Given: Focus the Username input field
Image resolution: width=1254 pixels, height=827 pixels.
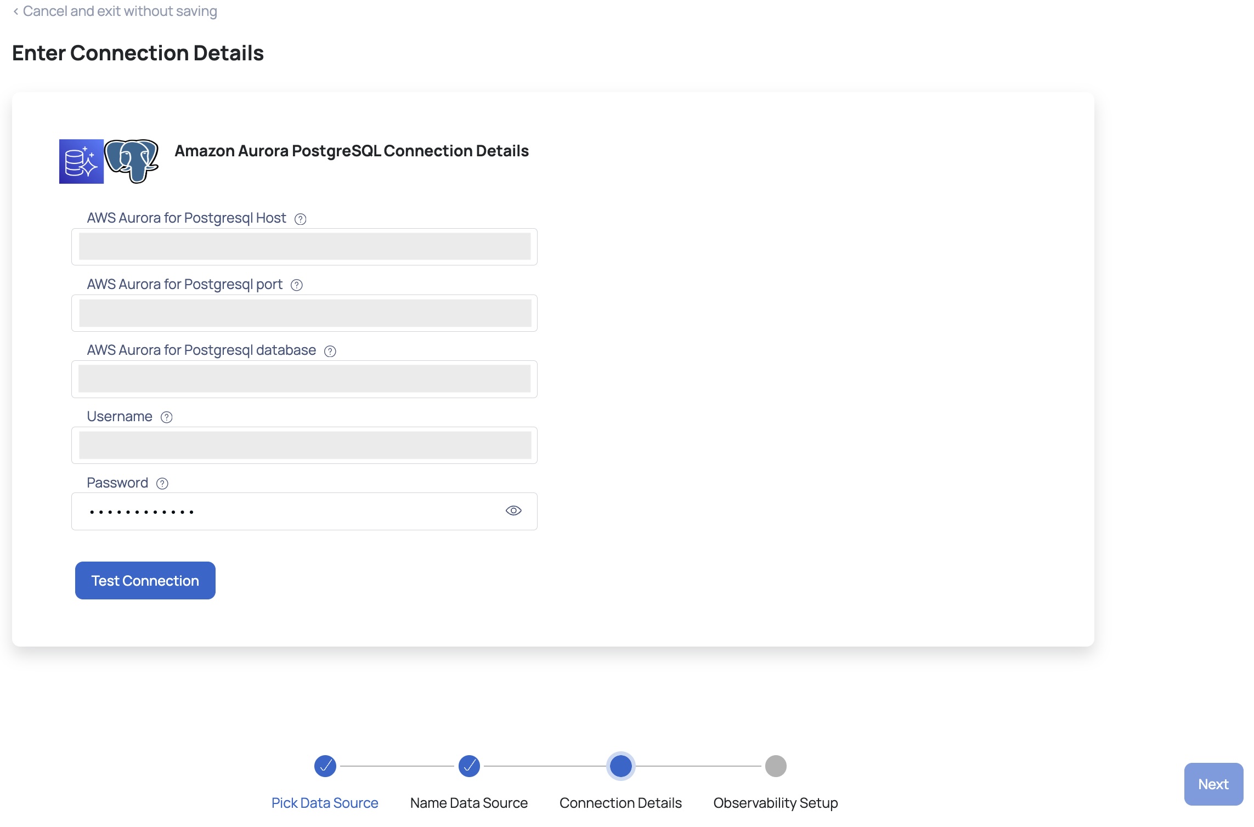Looking at the screenshot, I should [304, 445].
